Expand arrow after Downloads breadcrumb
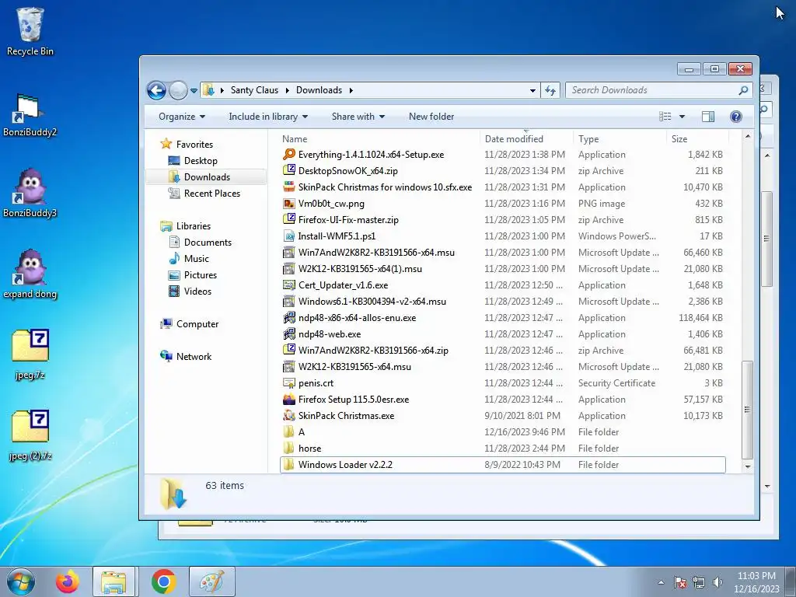796x597 pixels. coord(351,90)
